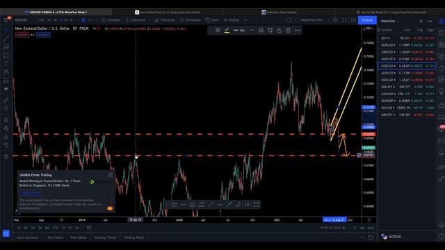The image size is (445, 250).
Task: Switch to first How to Day Trade browser tab
Action: pyautogui.click(x=168, y=12)
